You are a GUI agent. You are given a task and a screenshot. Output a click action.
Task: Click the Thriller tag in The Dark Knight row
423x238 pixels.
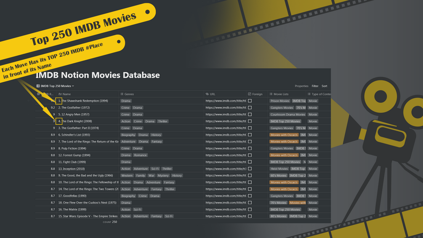(x=162, y=121)
